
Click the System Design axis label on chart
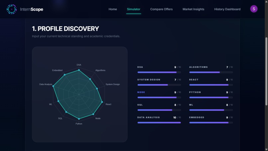coord(113,84)
